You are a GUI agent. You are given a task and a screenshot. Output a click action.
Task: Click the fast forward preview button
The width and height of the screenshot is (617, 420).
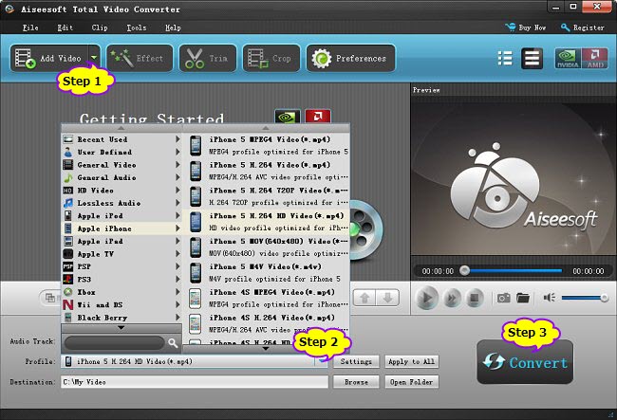click(x=452, y=299)
